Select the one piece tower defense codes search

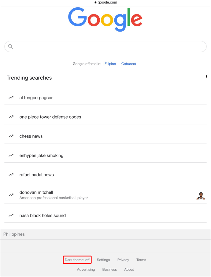click(x=50, y=117)
